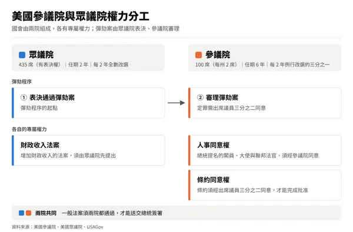Click the text about 閣員、大使與聯邦法官 nominations

pyautogui.click(x=258, y=156)
